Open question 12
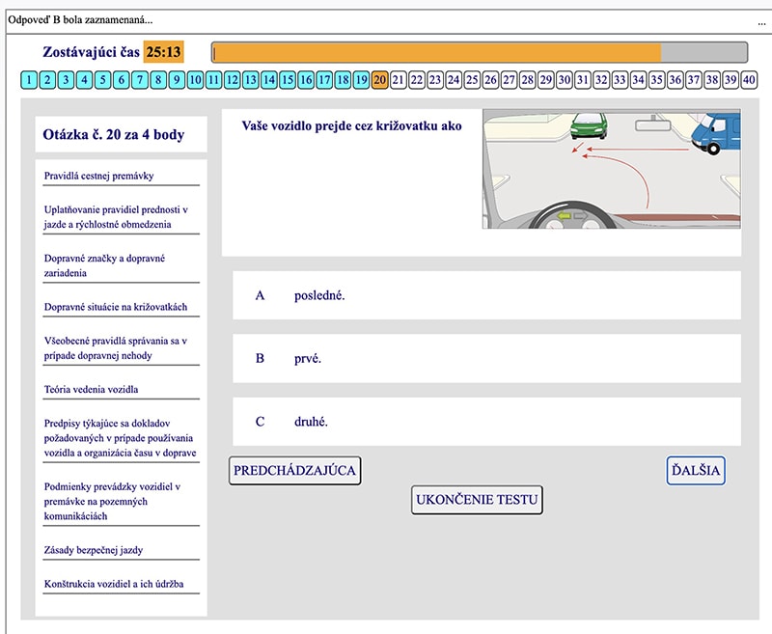The height and width of the screenshot is (634, 772). pyautogui.click(x=232, y=80)
